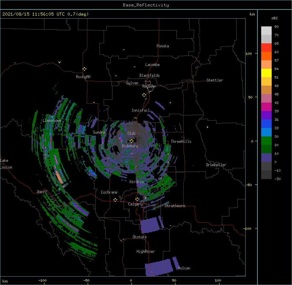Click the white plus marker west of Drumheller region
The height and width of the screenshot is (285, 292).
207,127
